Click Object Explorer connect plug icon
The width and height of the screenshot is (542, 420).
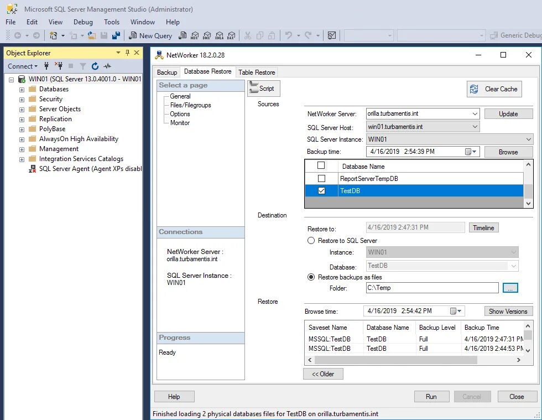tap(46, 66)
